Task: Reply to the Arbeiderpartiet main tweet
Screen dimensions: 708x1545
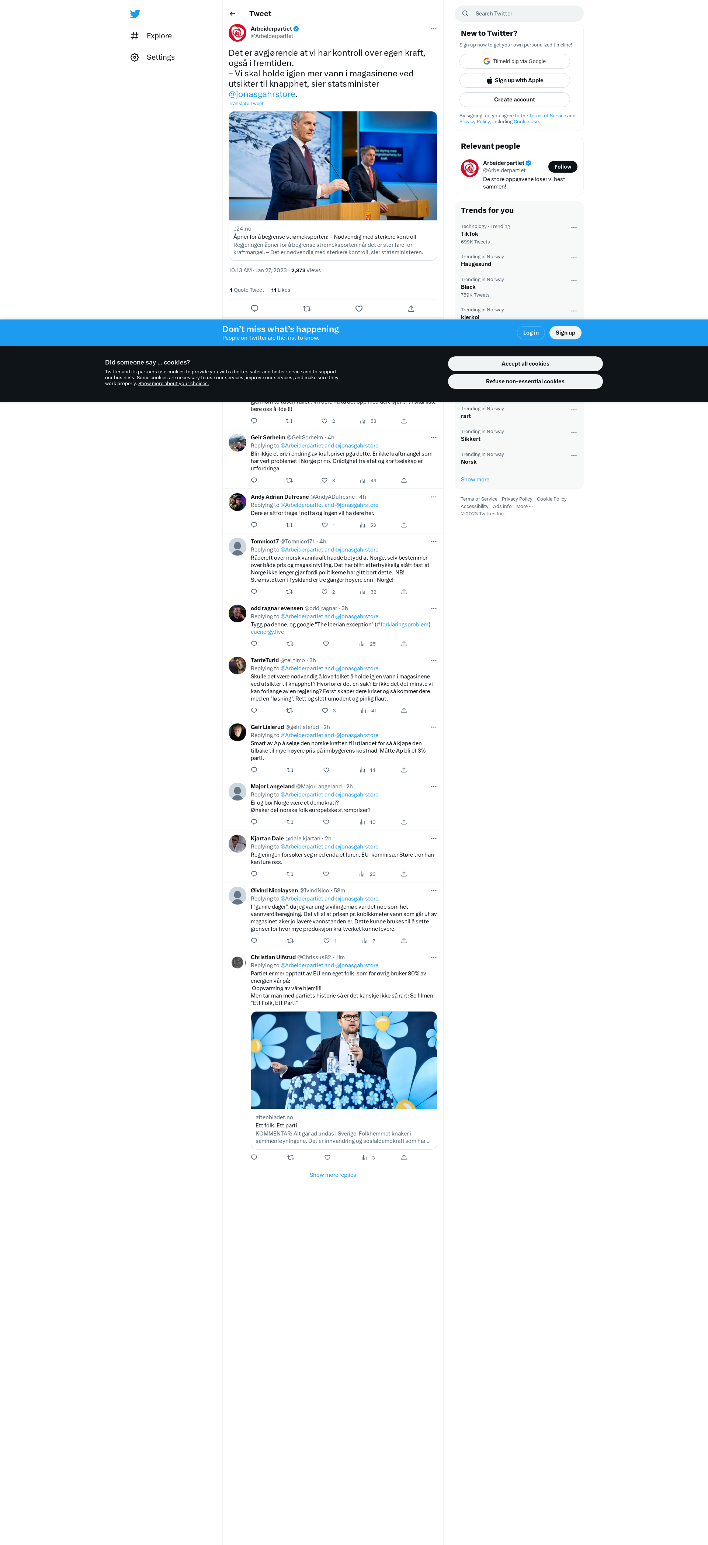Action: click(254, 308)
